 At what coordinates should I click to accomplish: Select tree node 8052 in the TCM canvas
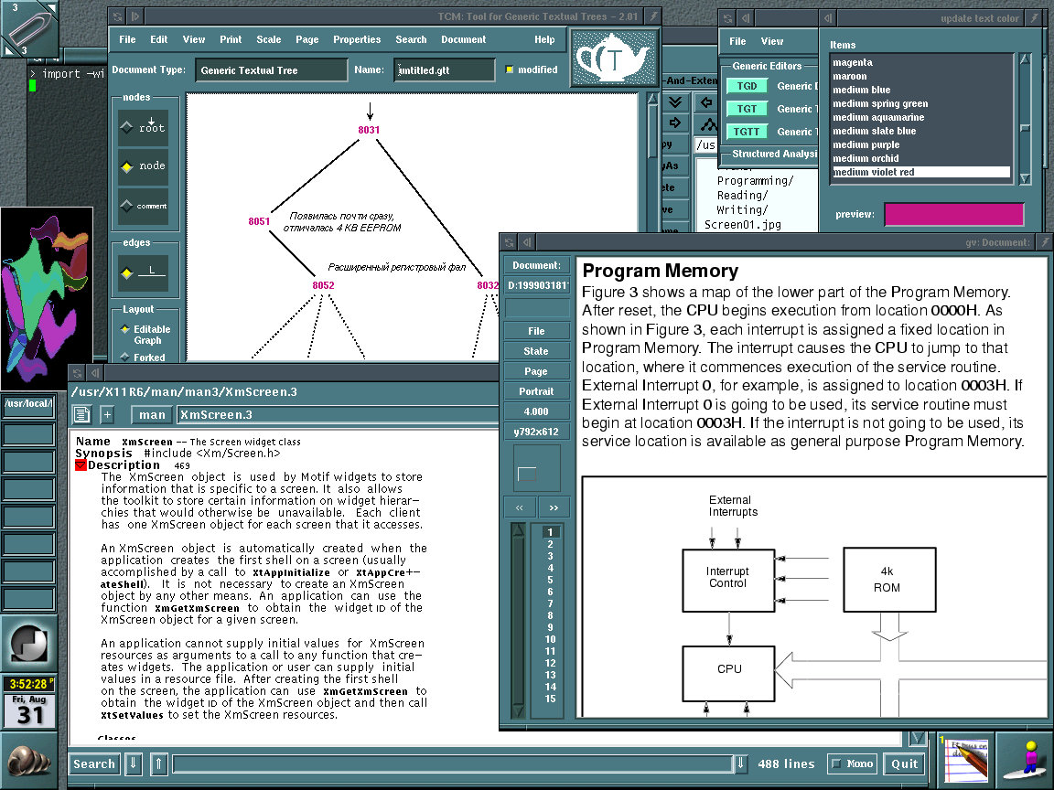323,285
